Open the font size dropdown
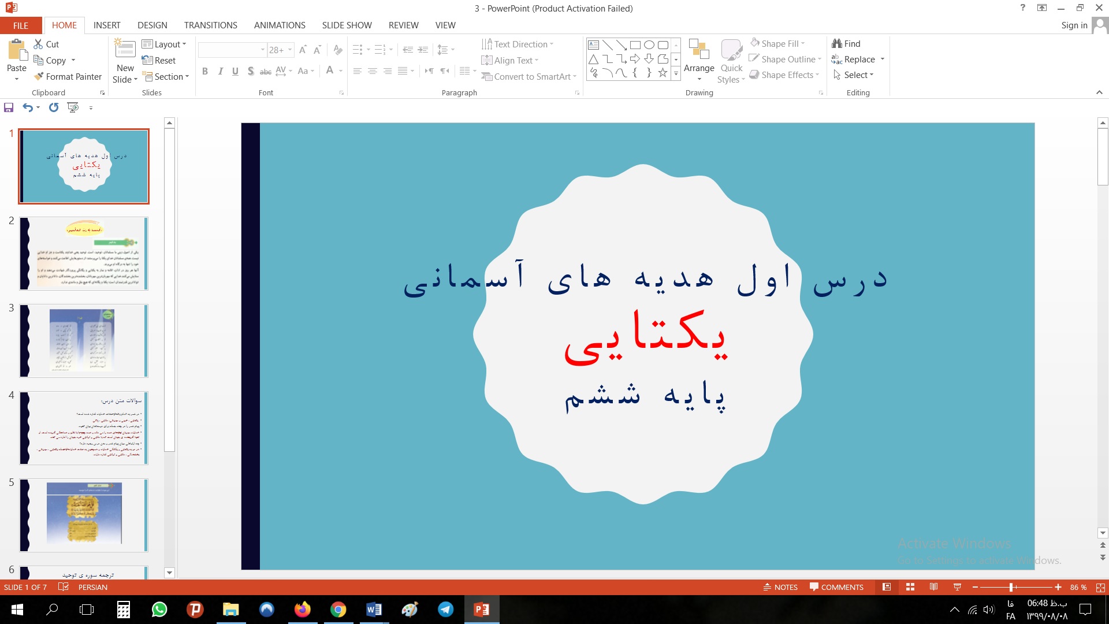 tap(290, 50)
